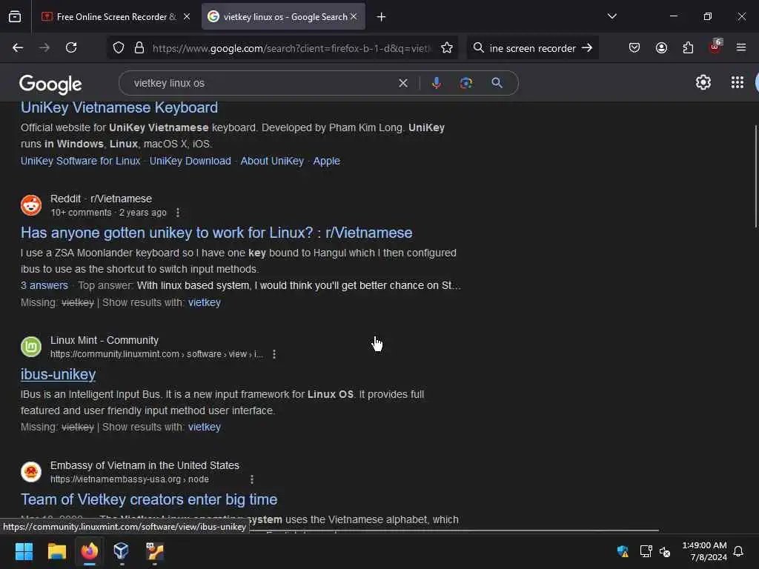
Task: Open the Windows Start menu
Action: [24, 551]
